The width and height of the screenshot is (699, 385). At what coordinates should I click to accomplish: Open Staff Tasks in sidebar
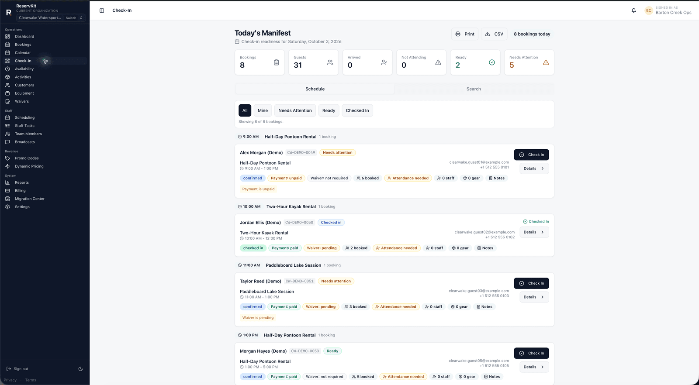tap(44, 126)
